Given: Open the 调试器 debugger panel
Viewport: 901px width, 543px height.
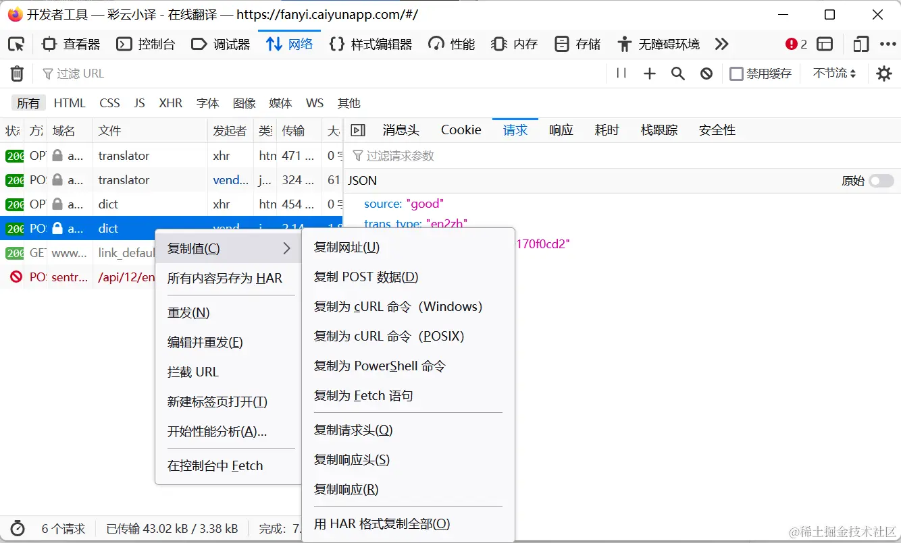Looking at the screenshot, I should click(221, 45).
